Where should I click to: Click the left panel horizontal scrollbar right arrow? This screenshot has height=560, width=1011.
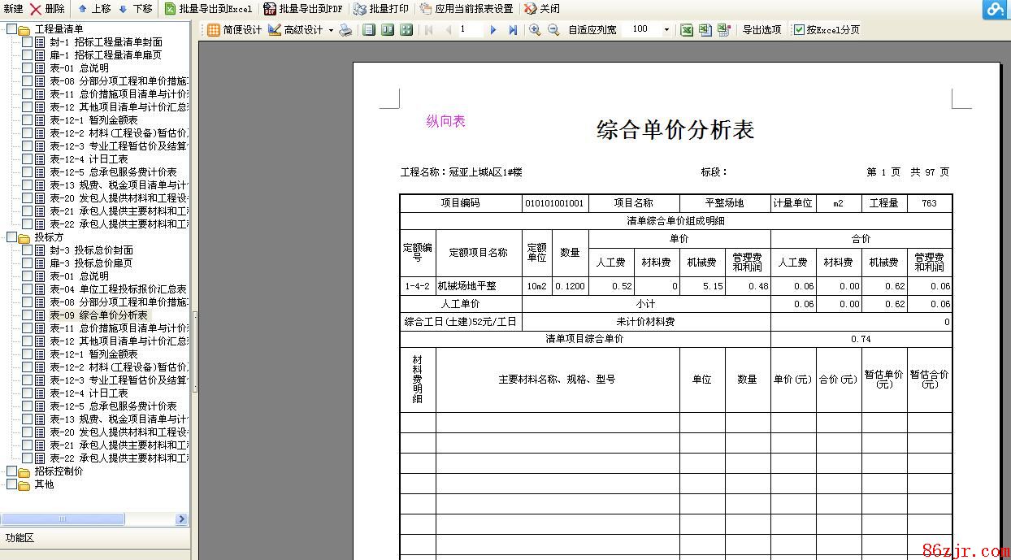181,519
